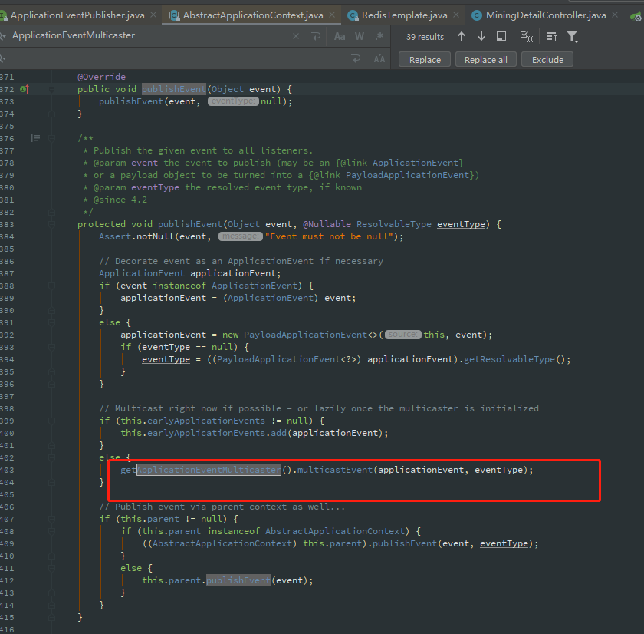
Task: Switch to RedisTemplate.java tab
Action: pyautogui.click(x=405, y=15)
